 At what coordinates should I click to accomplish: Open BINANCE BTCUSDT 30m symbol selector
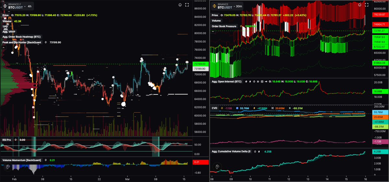pyautogui.click(x=227, y=6)
